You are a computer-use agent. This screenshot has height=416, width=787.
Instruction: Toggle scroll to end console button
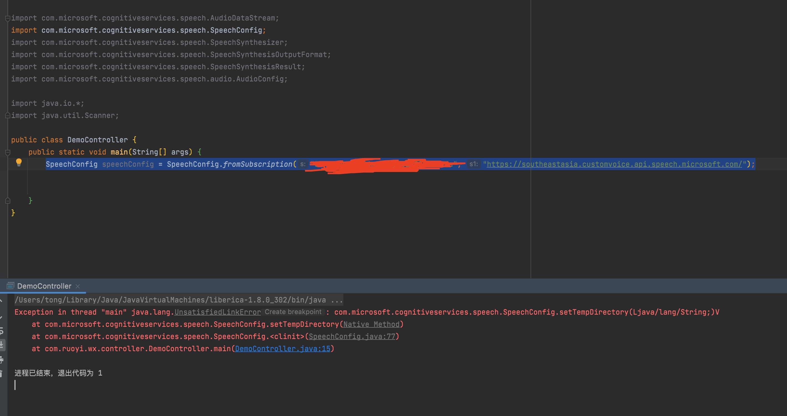point(2,345)
